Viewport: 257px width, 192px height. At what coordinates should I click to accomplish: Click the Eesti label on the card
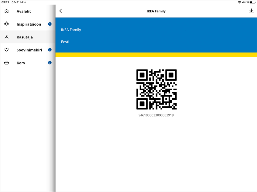click(65, 42)
